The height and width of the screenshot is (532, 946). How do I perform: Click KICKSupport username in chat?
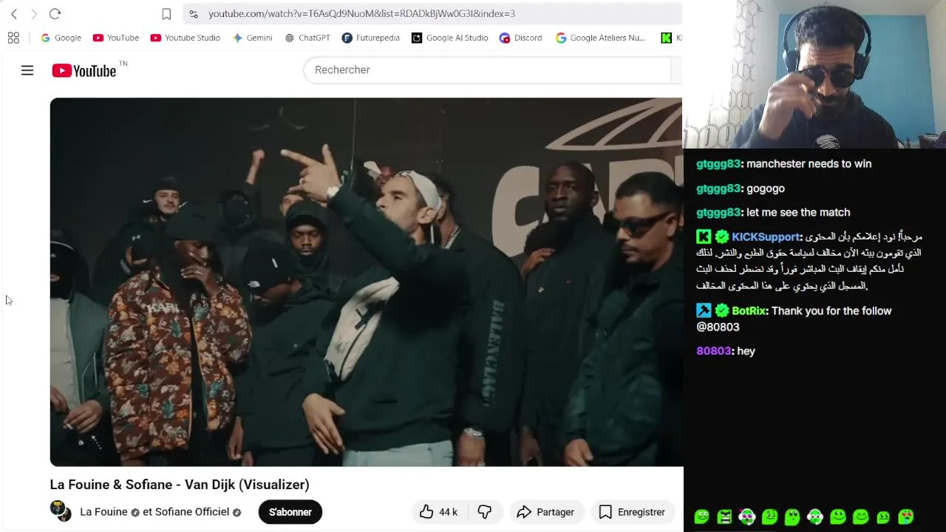[x=766, y=237]
